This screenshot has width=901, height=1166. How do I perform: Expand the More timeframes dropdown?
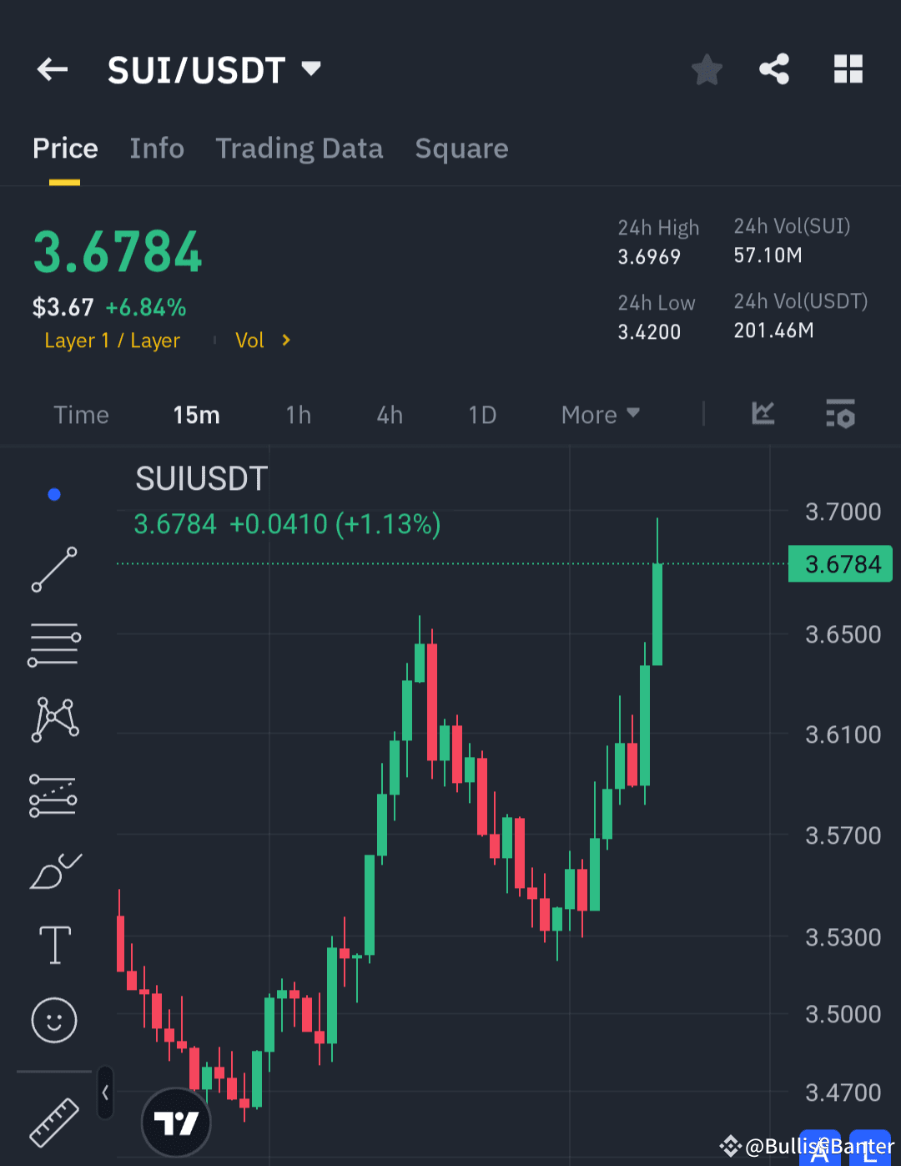pyautogui.click(x=599, y=415)
